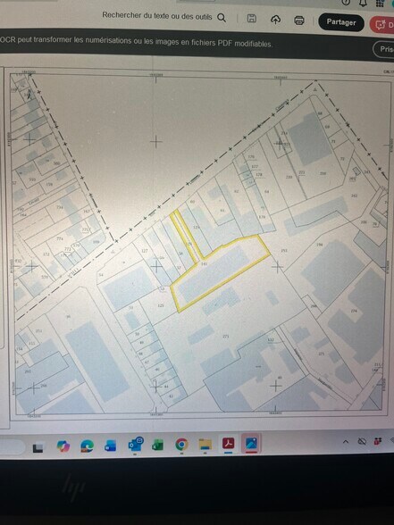The height and width of the screenshot is (525, 394).
Task: Switch to Adobe Acrobat in the taskbar
Action: [x=229, y=444]
